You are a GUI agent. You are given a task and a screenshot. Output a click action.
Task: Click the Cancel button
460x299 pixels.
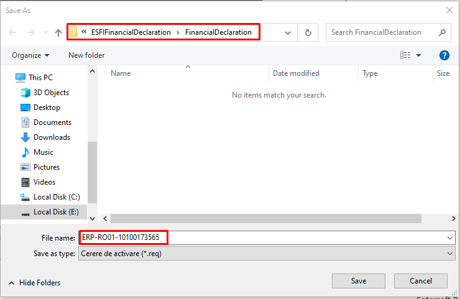421,281
